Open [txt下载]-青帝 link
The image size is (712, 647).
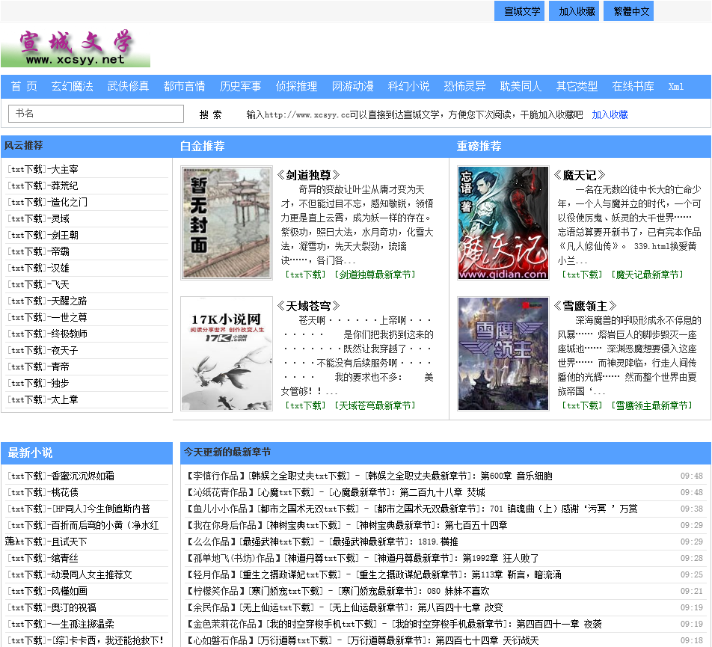(38, 367)
